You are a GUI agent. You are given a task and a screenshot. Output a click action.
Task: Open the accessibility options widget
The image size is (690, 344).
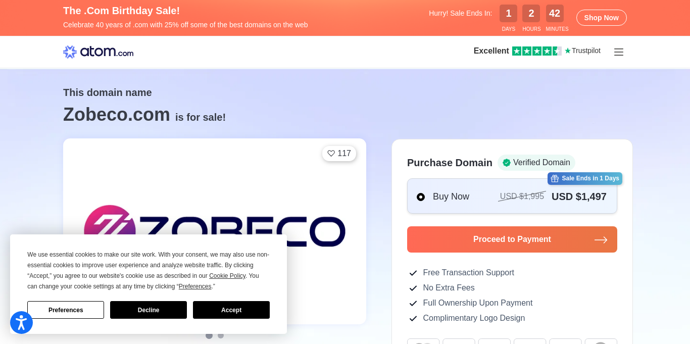(x=21, y=322)
